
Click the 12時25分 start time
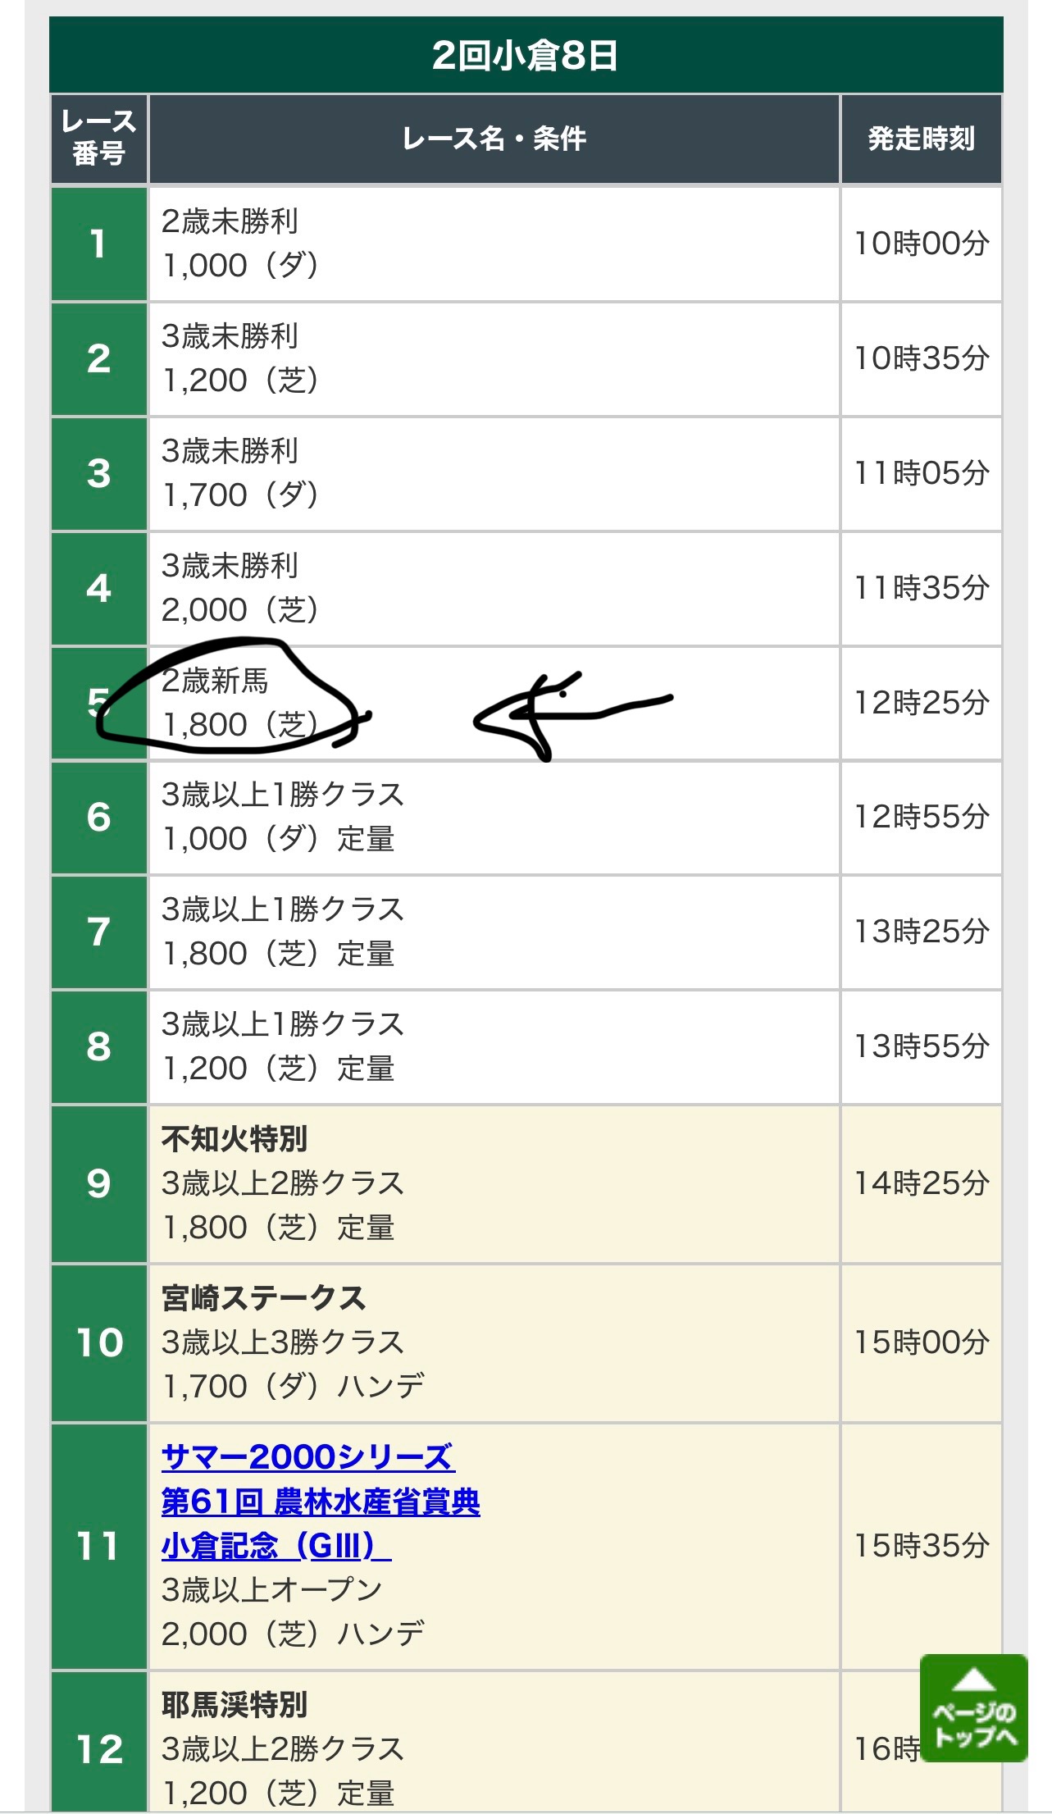(x=922, y=703)
